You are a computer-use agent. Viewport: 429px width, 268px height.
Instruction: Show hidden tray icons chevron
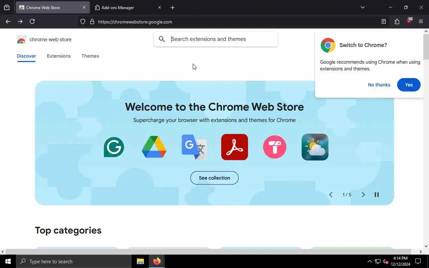370,261
